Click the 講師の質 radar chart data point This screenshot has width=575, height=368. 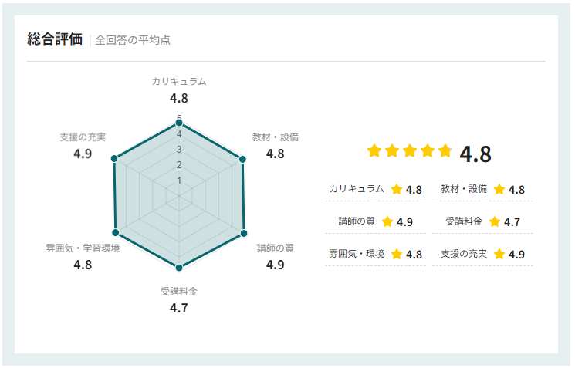click(244, 232)
